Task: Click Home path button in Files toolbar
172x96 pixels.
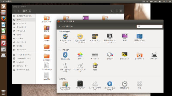Action: 27,11
